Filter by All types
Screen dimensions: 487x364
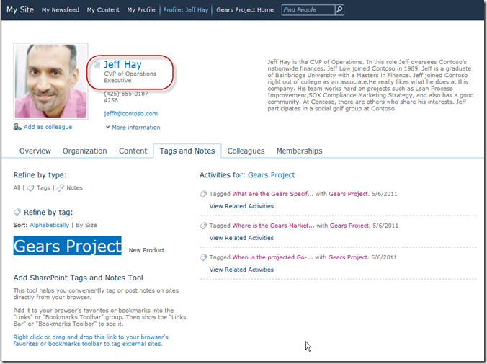click(17, 187)
